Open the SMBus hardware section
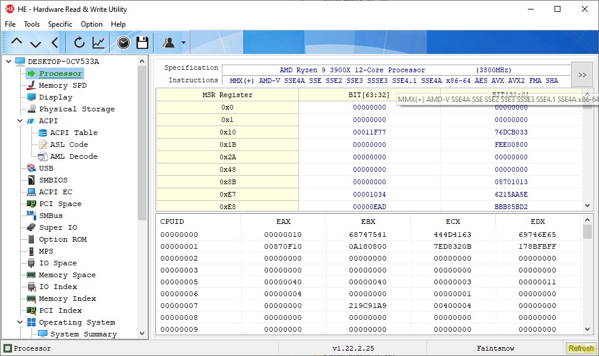 click(x=30, y=215)
